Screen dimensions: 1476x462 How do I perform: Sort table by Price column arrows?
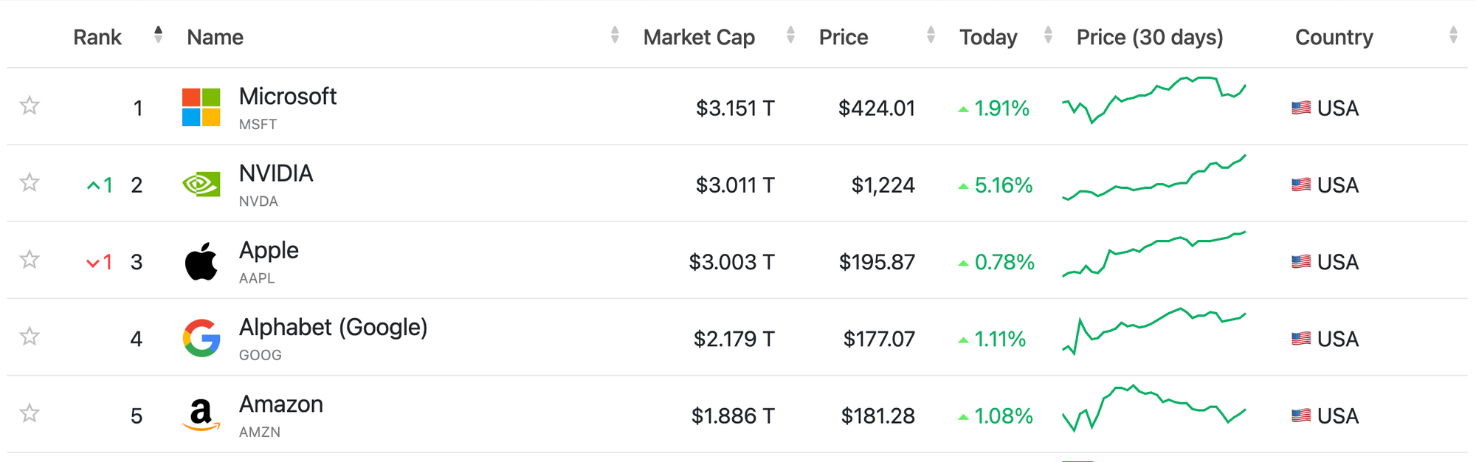coord(931,35)
